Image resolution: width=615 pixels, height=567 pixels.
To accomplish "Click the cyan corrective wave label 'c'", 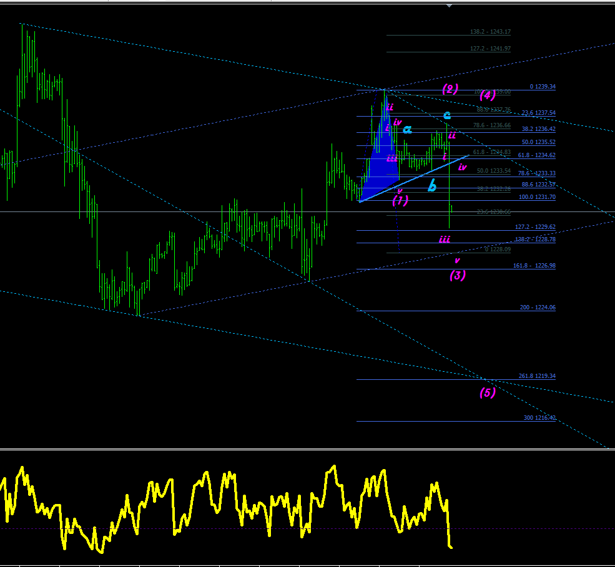I will pyautogui.click(x=447, y=115).
